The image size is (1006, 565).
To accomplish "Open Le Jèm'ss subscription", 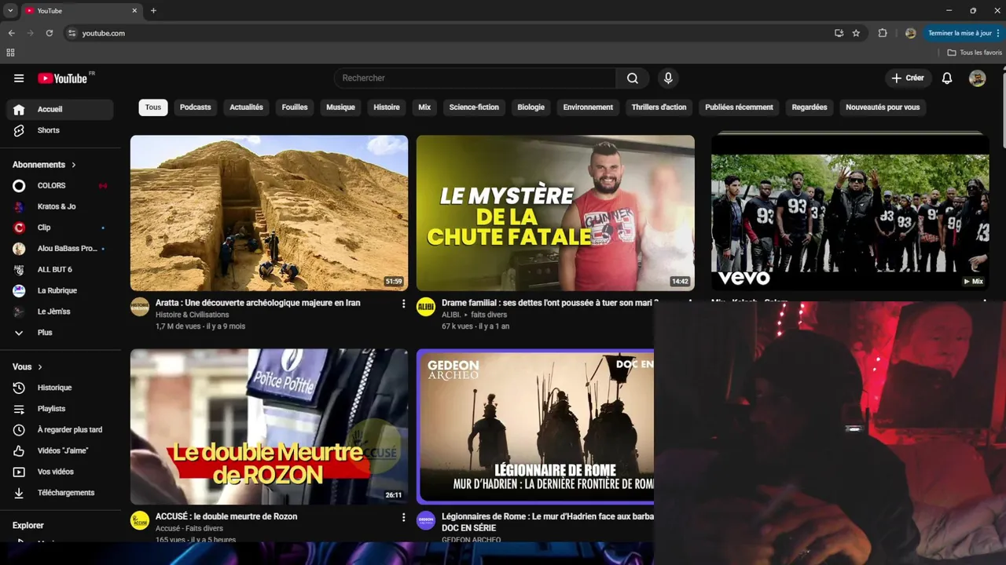I will (x=60, y=312).
